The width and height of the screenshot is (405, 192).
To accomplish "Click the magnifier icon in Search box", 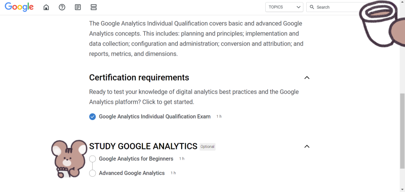I will (x=312, y=7).
